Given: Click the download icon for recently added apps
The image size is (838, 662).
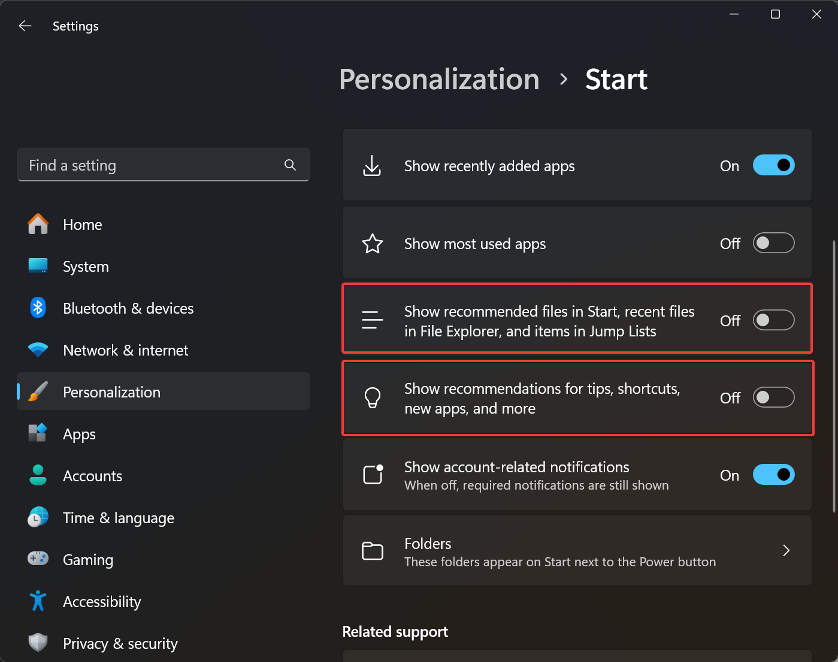Looking at the screenshot, I should coord(372,166).
